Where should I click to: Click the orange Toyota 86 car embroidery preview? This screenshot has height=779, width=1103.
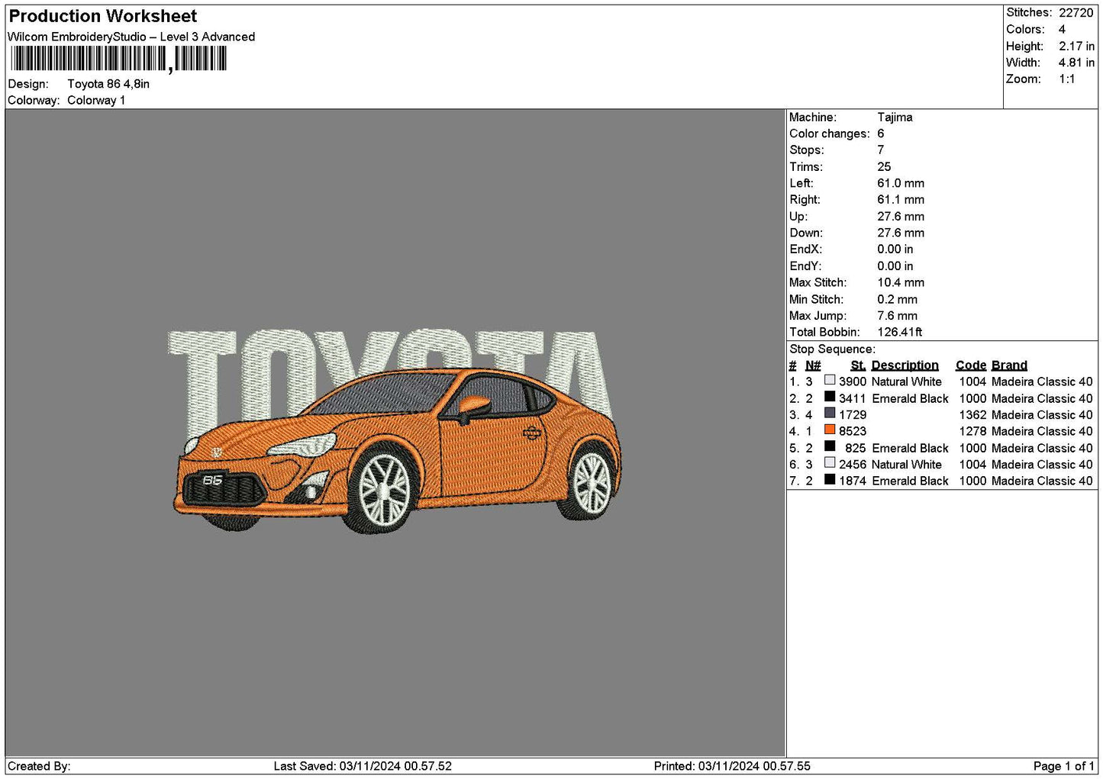click(397, 450)
